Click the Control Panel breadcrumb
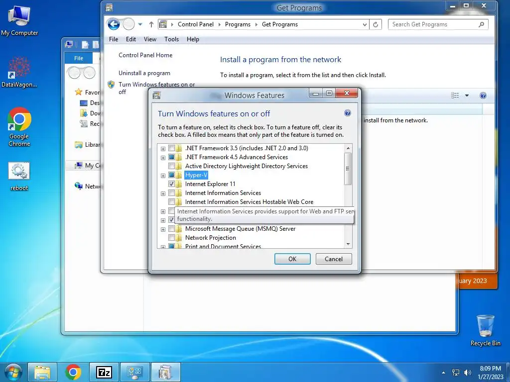 tap(196, 24)
